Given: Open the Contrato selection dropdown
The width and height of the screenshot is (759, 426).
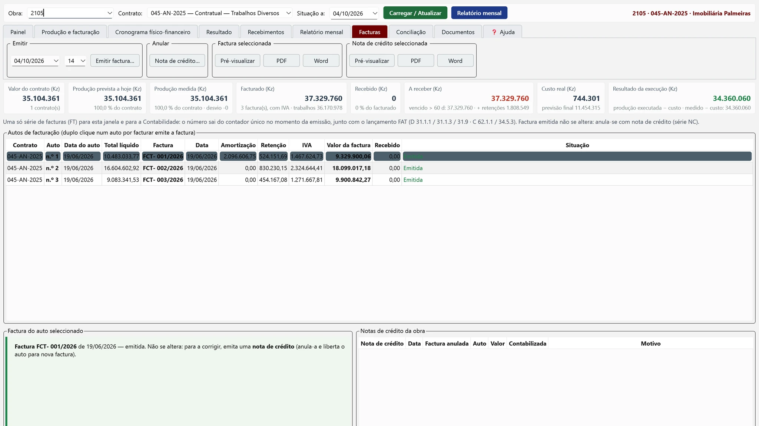Looking at the screenshot, I should point(220,13).
